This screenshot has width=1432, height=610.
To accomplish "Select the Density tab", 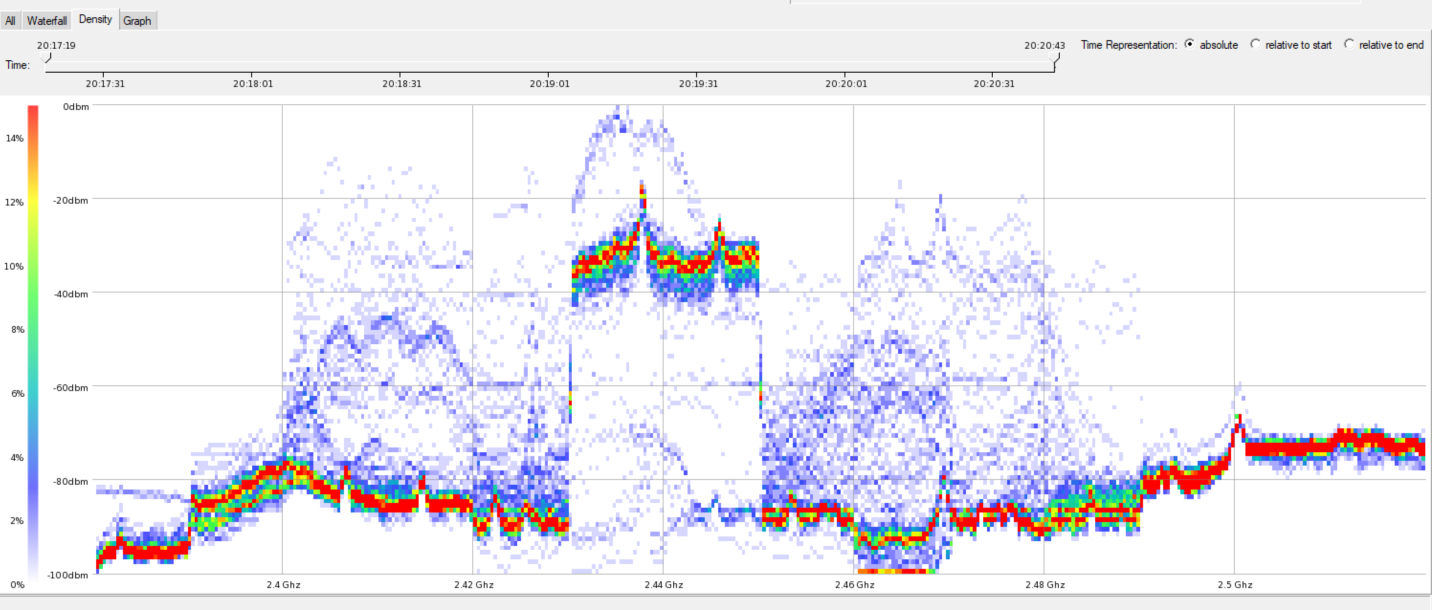I will pyautogui.click(x=95, y=19).
